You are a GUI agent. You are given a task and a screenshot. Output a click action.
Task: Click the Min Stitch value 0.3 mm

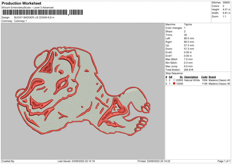click(x=188, y=63)
